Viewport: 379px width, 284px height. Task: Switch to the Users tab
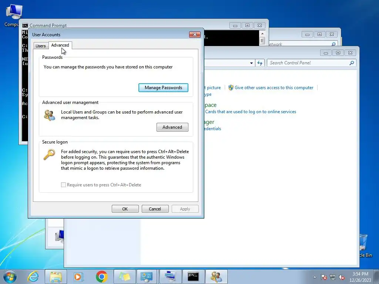[41, 45]
